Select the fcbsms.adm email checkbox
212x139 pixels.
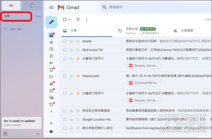pyautogui.click(x=65, y=76)
